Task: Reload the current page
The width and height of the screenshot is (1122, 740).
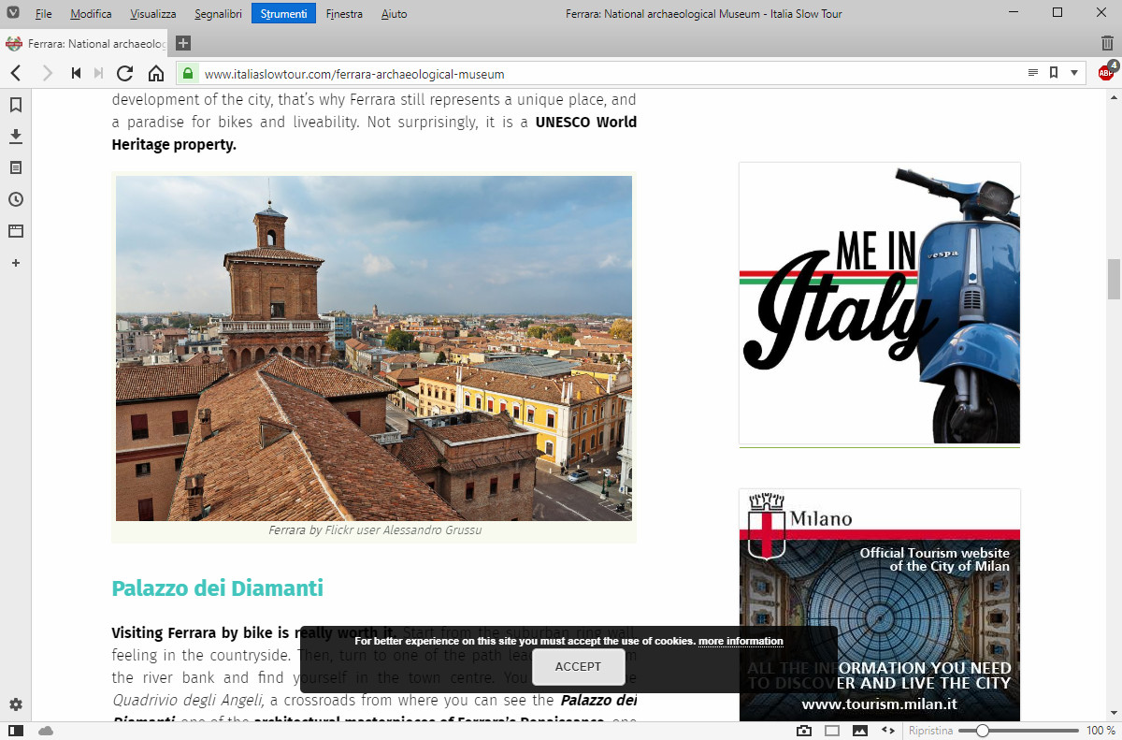Action: coord(125,73)
